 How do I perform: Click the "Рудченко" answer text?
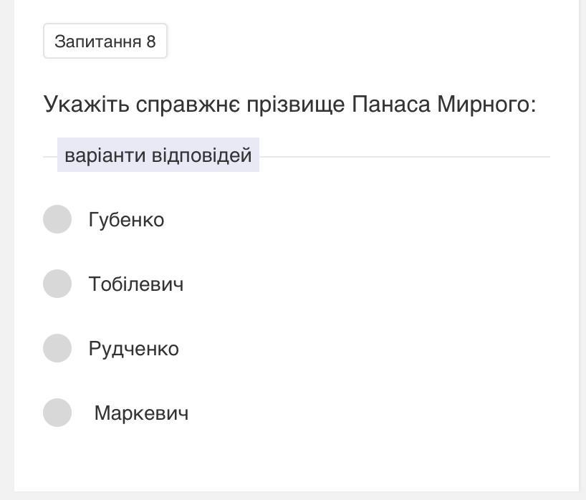click(x=133, y=349)
